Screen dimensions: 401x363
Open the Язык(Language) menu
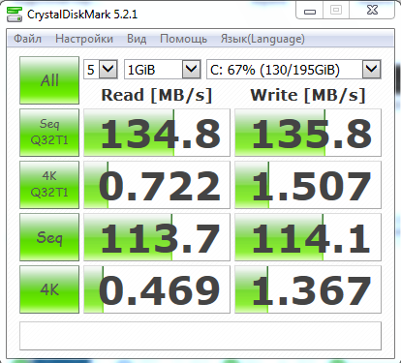[262, 39]
